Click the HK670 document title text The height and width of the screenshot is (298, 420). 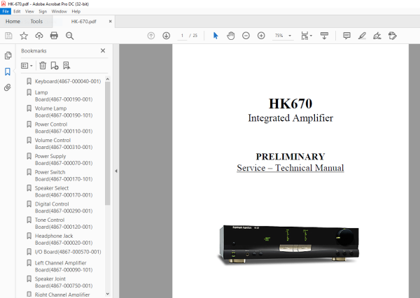click(290, 104)
